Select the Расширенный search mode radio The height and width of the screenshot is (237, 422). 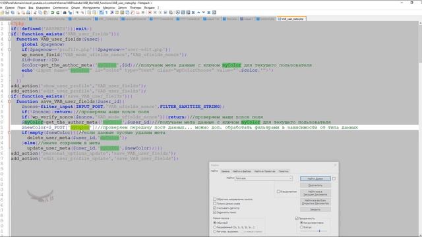215,227
